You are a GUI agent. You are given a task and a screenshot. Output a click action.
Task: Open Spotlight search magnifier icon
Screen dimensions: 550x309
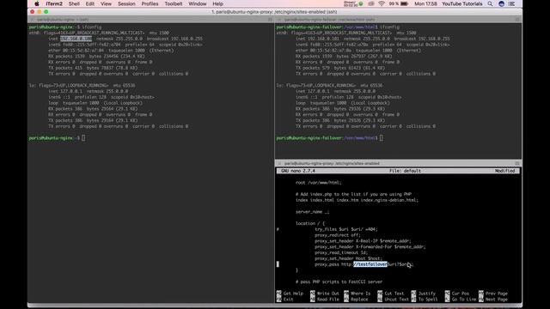pyautogui.click(x=490, y=3)
